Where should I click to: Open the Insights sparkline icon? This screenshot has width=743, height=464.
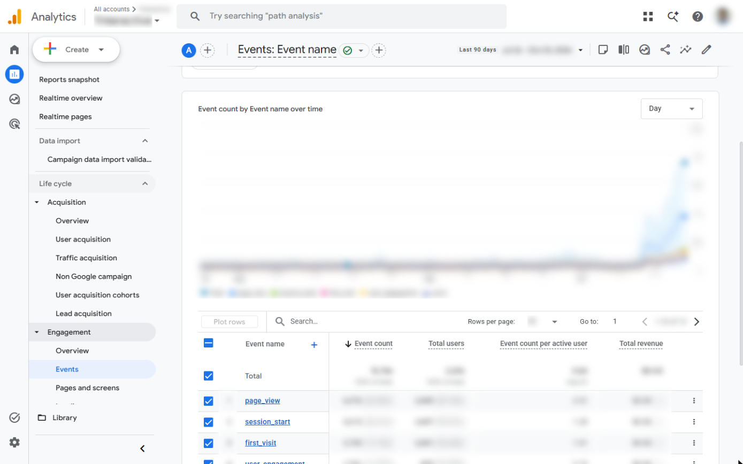[686, 50]
